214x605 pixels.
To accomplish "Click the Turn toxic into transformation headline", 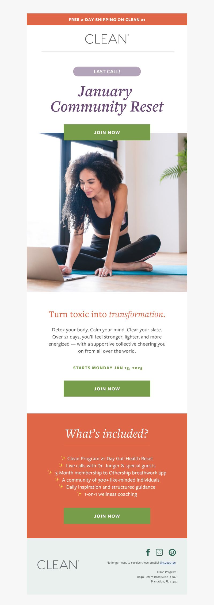I will 107,314.
